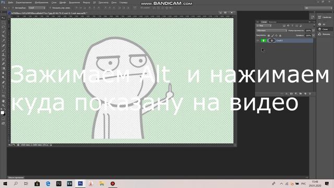
Task: Open the workspace switcher dropdown
Action: pos(318,8)
